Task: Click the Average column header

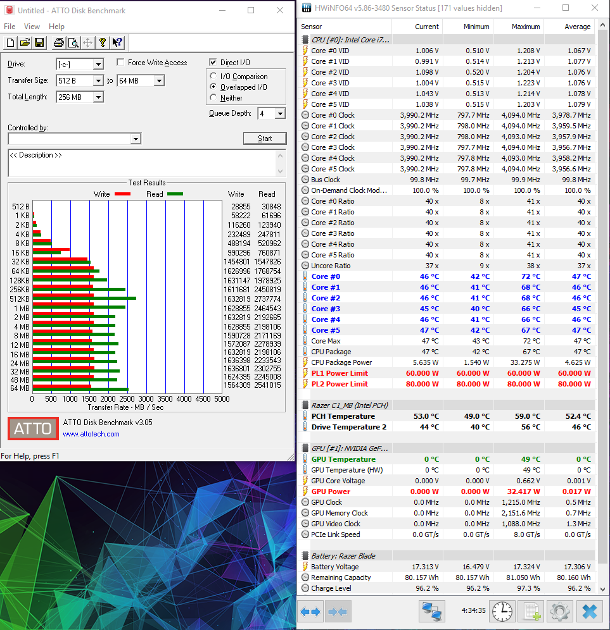Action: 569,27
